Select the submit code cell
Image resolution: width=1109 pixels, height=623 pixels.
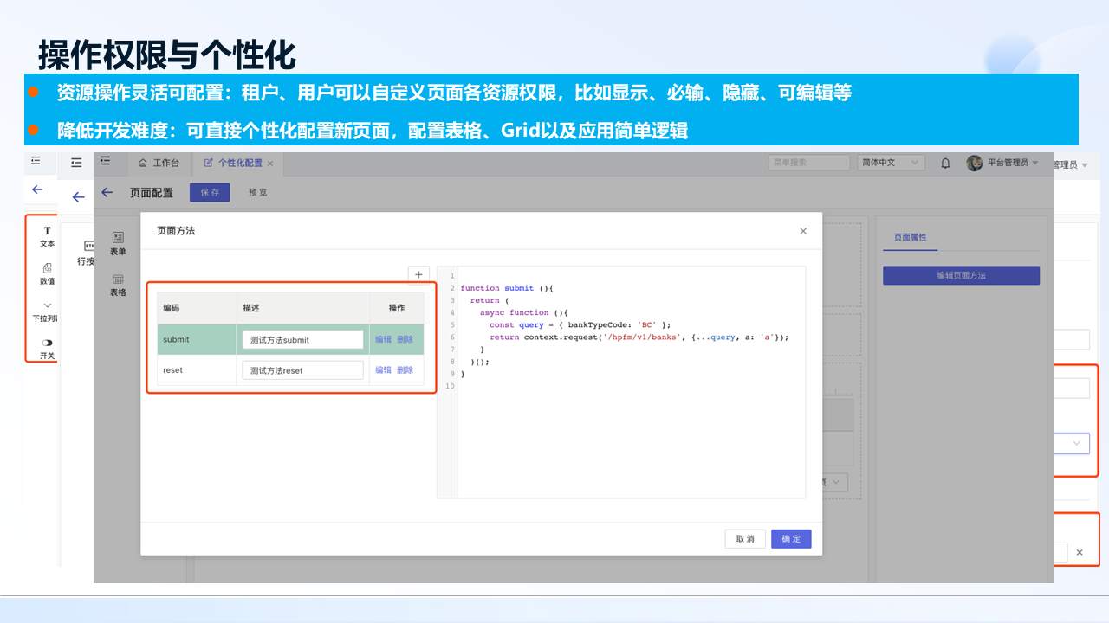[197, 339]
